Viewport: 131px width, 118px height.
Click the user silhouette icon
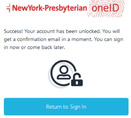tap(64, 72)
